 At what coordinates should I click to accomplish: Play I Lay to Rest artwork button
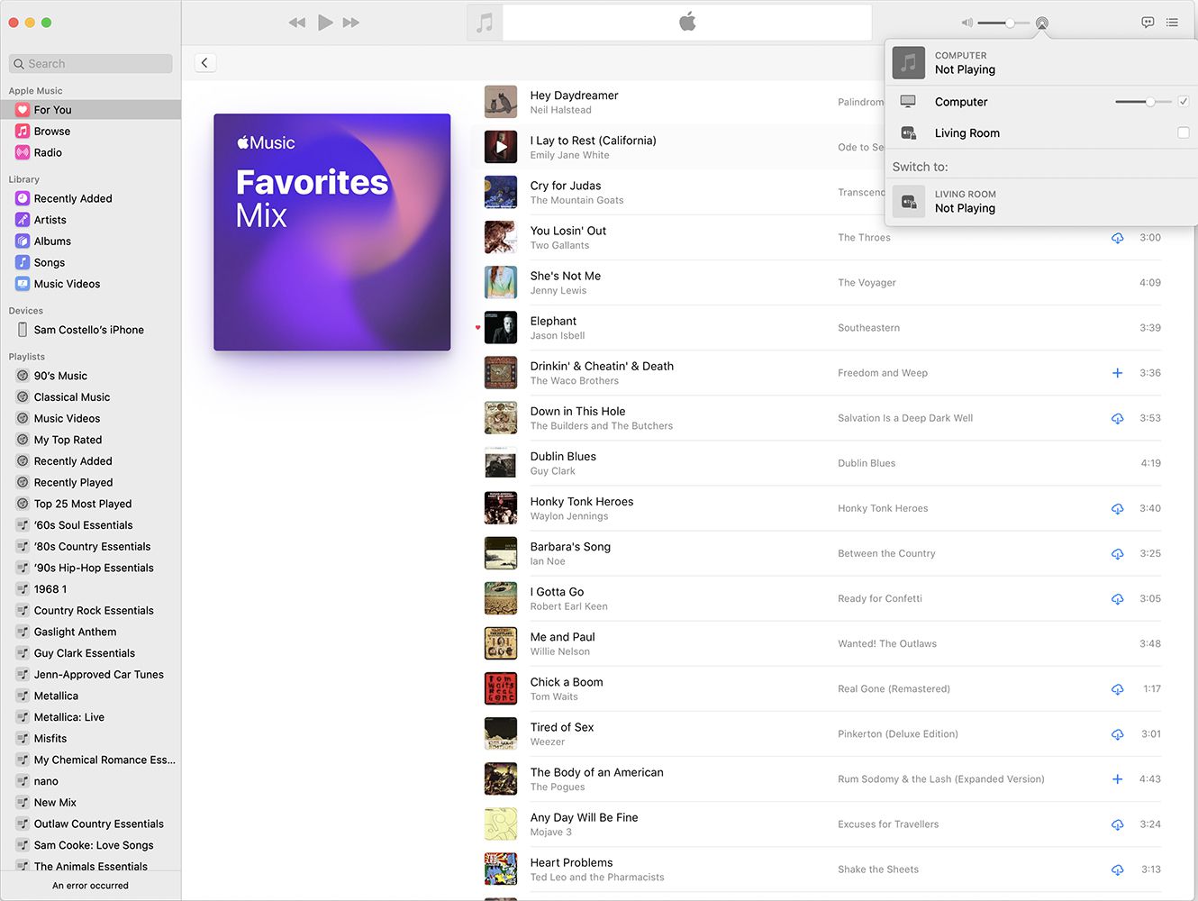tap(501, 147)
